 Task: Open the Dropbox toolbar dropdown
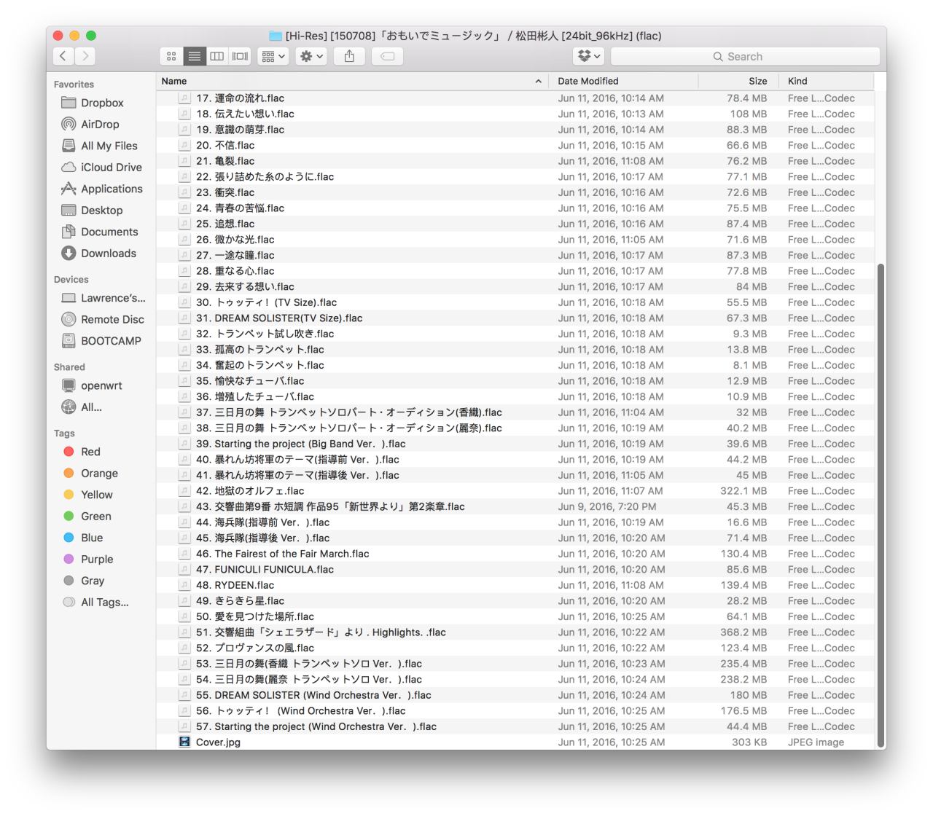pyautogui.click(x=589, y=56)
